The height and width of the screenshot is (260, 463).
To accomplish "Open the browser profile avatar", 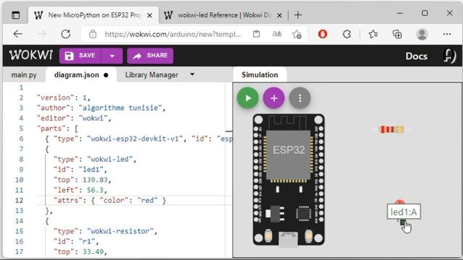I will (422, 34).
